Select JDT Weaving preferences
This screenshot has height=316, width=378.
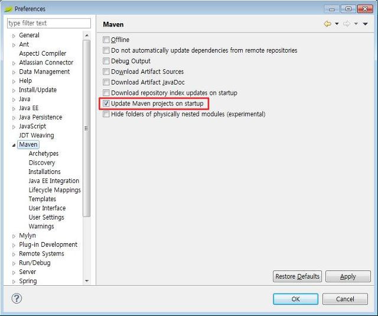37,136
